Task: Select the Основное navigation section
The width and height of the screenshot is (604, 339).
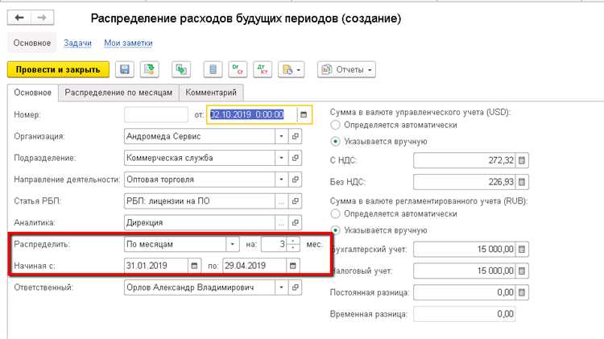Action: (32, 43)
